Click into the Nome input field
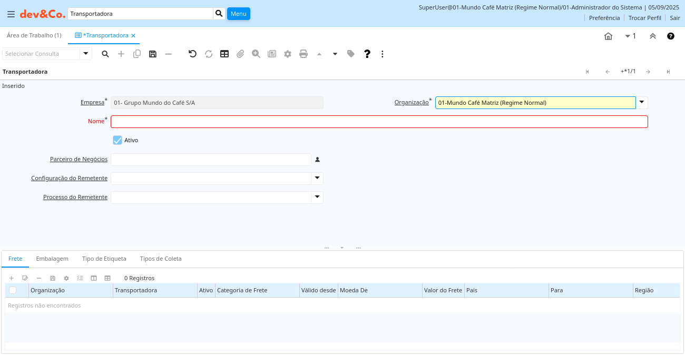Viewport: 685px width, 355px height. tap(379, 122)
